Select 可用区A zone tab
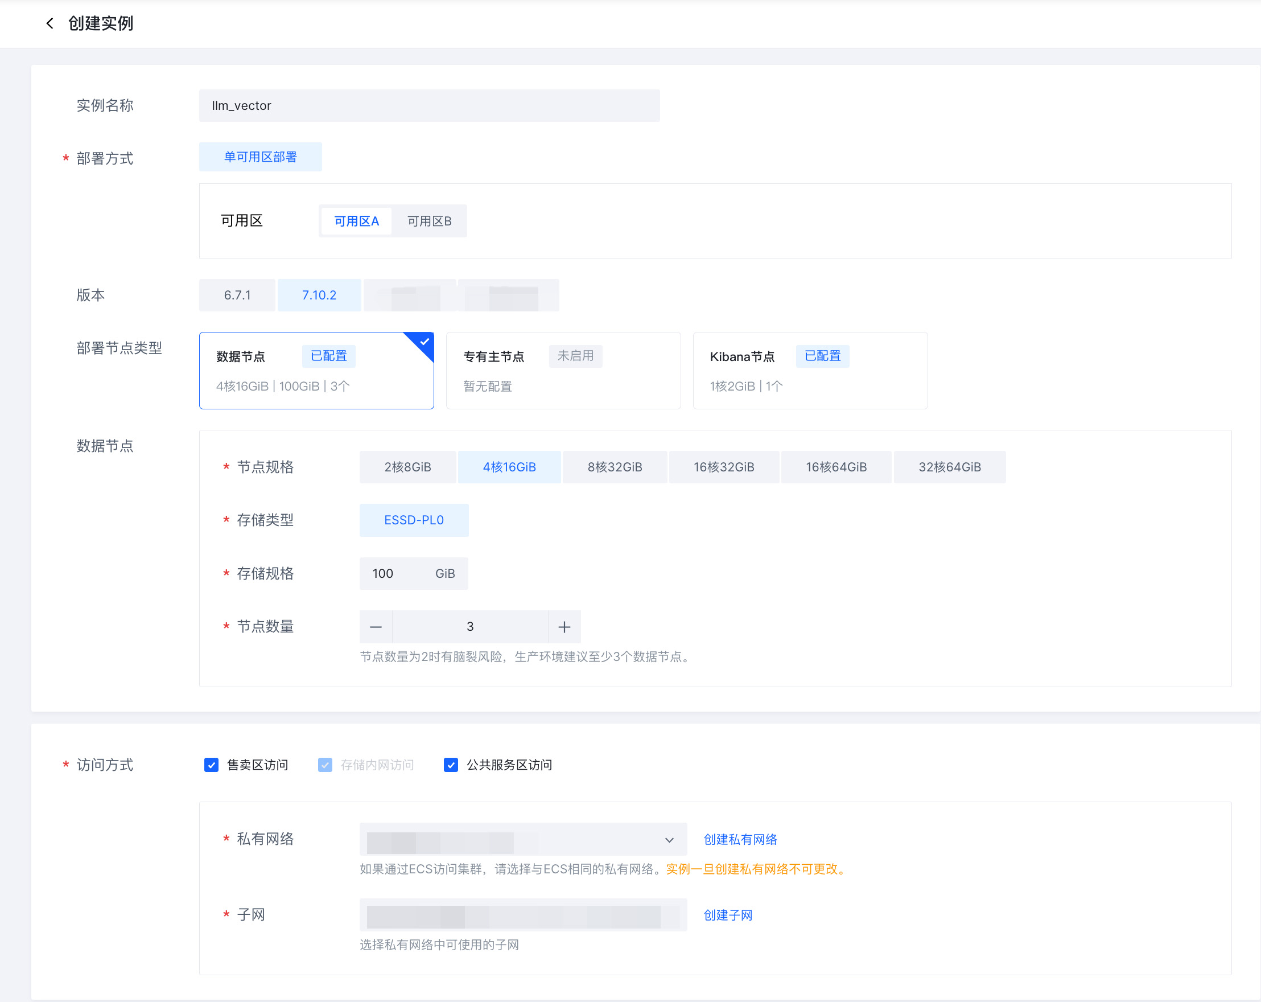Image resolution: width=1261 pixels, height=1002 pixels. (356, 221)
